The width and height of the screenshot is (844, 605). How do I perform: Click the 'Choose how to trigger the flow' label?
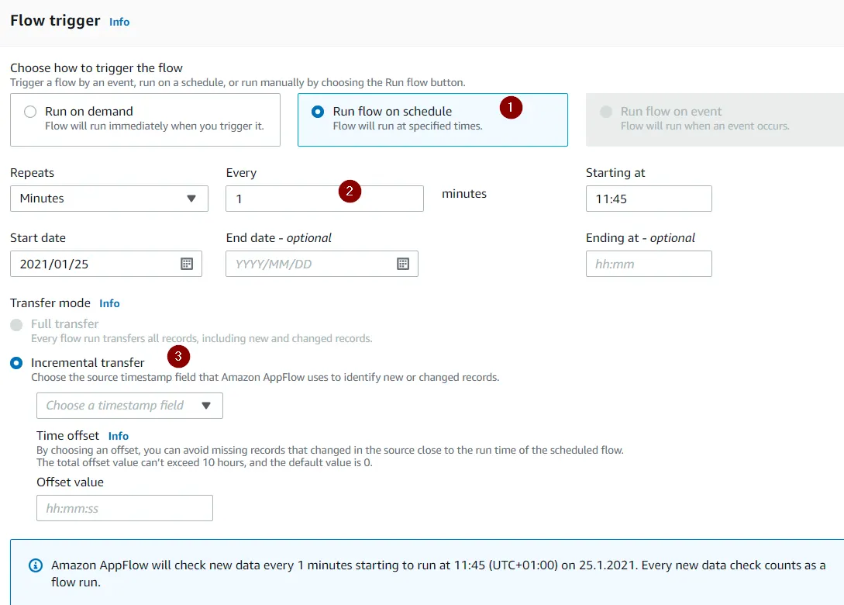pyautogui.click(x=96, y=68)
